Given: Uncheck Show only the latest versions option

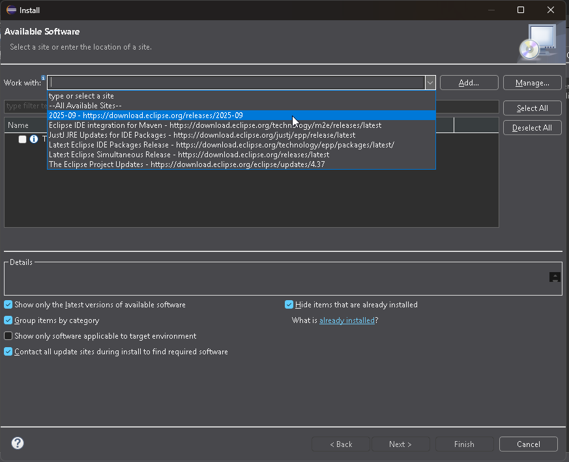Looking at the screenshot, I should click(x=8, y=304).
